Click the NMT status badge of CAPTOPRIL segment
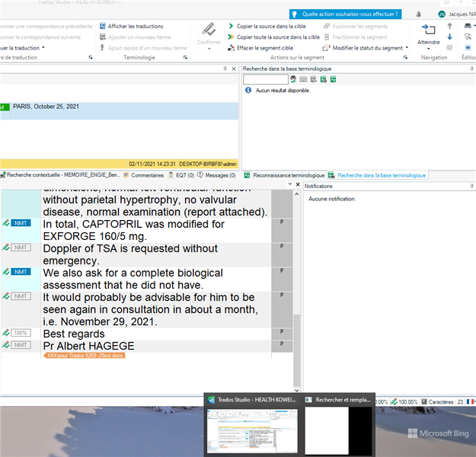The width and height of the screenshot is (476, 457). 21,223
